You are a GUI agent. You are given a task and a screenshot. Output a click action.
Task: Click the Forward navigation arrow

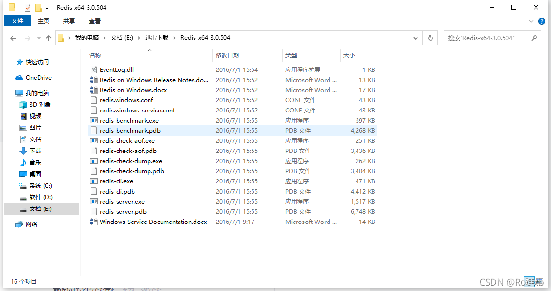pos(28,38)
